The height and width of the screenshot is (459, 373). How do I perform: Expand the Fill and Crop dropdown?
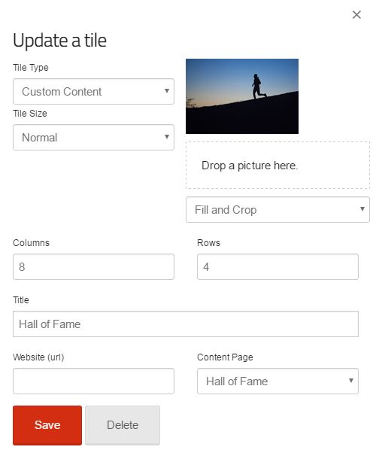click(x=277, y=210)
